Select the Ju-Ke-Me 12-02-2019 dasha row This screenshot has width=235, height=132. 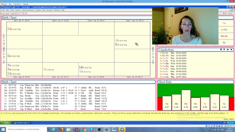[x=173, y=55]
